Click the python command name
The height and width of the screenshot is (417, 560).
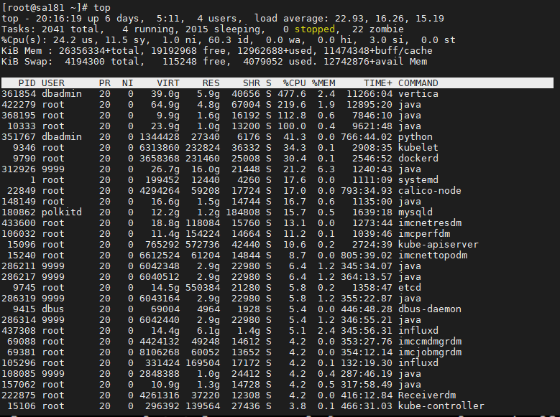tap(415, 136)
